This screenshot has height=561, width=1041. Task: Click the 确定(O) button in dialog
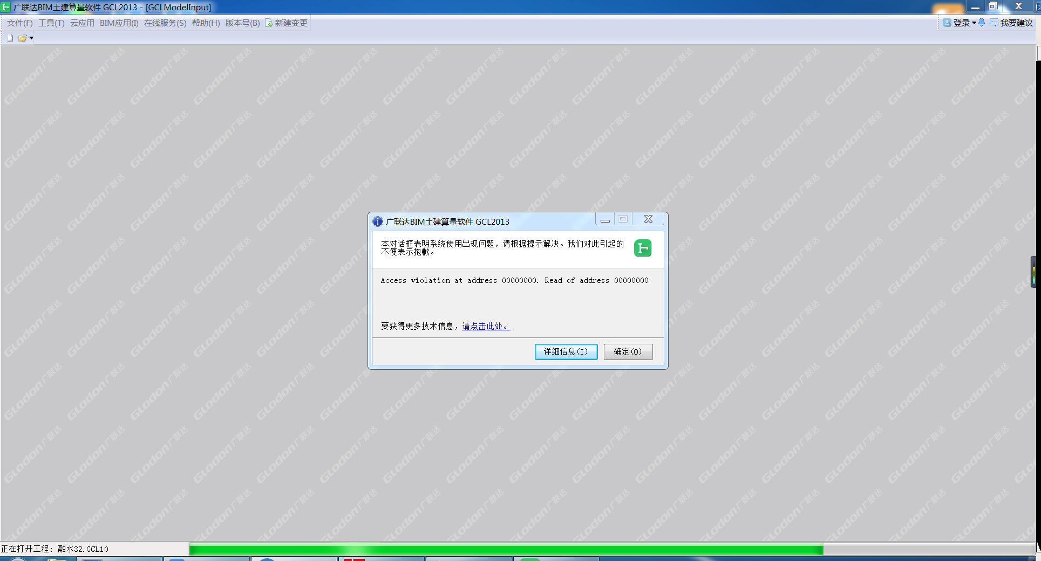[x=628, y=352]
